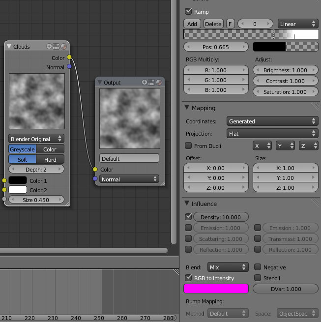Select Hard noise on Clouds node
The image size is (321, 322).
[50, 160]
